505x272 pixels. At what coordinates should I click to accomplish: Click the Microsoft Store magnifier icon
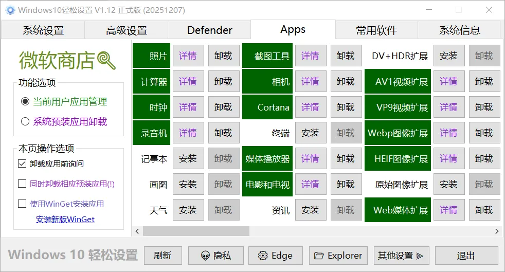tap(106, 60)
